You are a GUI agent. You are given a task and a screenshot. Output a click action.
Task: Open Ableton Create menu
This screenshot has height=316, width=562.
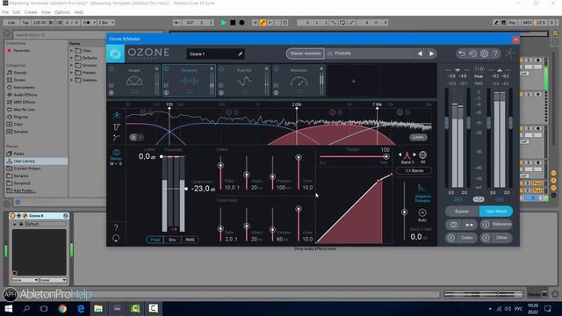pos(31,12)
